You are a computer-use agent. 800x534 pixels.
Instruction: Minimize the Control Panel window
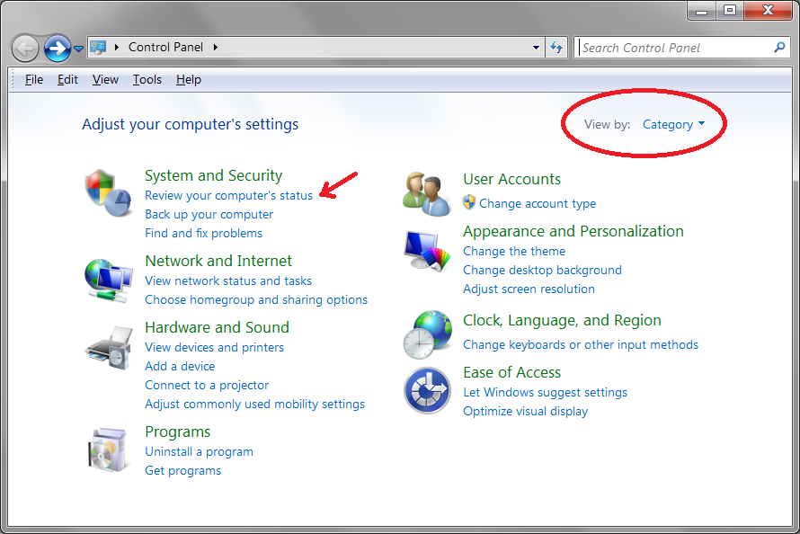[701, 10]
